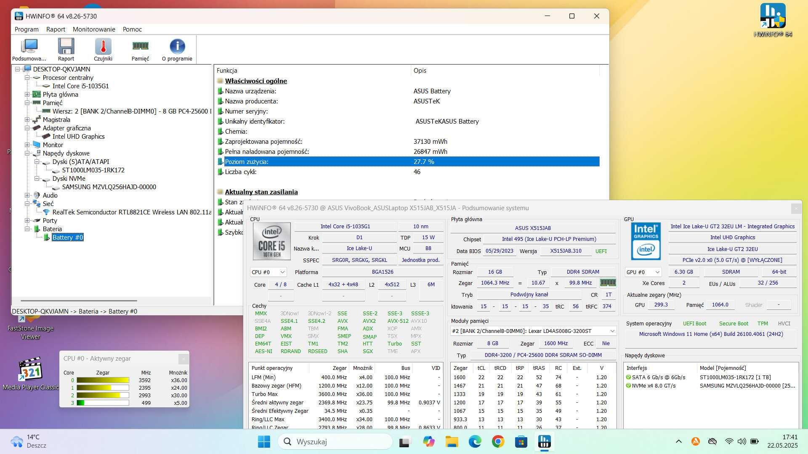Click the Intel Core i5 CPU logo
Viewport: 808px width, 454px height.
point(271,241)
